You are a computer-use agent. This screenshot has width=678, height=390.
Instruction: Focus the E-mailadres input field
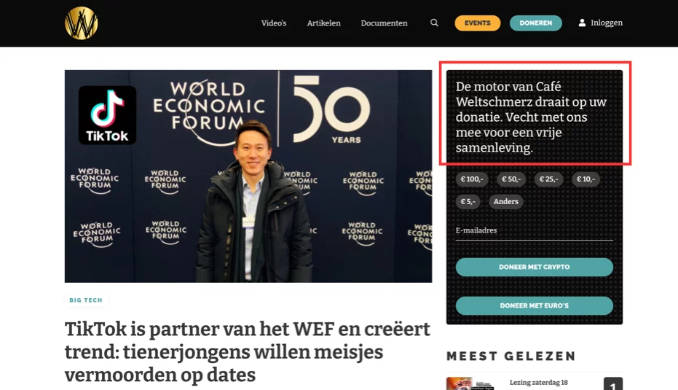[x=534, y=231]
